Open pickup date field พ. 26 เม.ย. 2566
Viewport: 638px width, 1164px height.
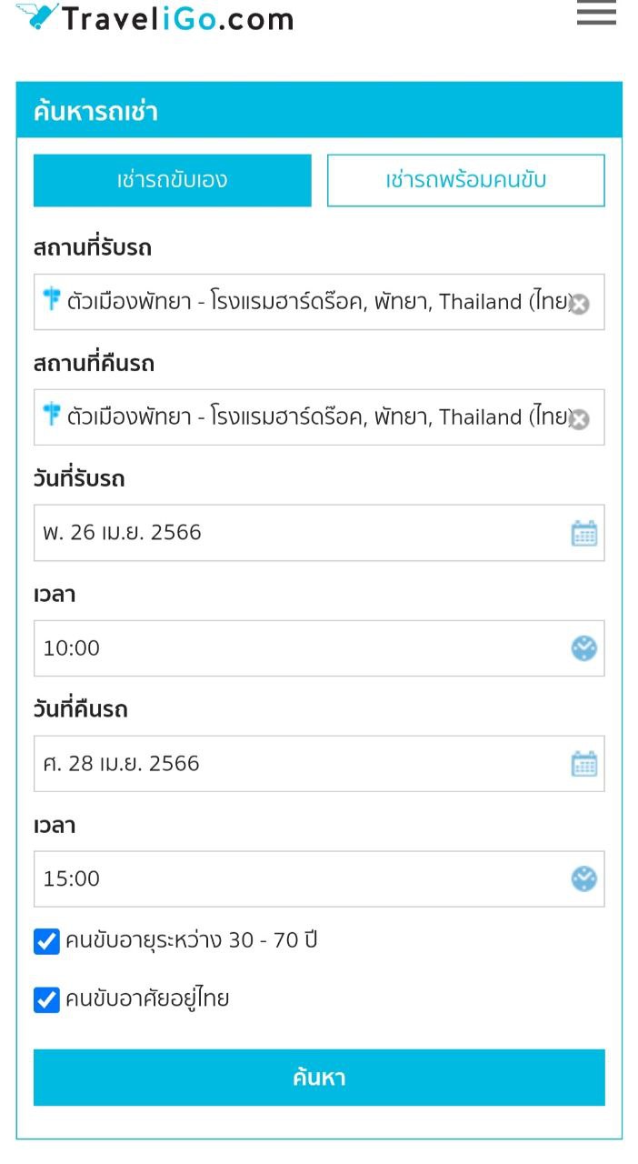[x=300, y=533]
